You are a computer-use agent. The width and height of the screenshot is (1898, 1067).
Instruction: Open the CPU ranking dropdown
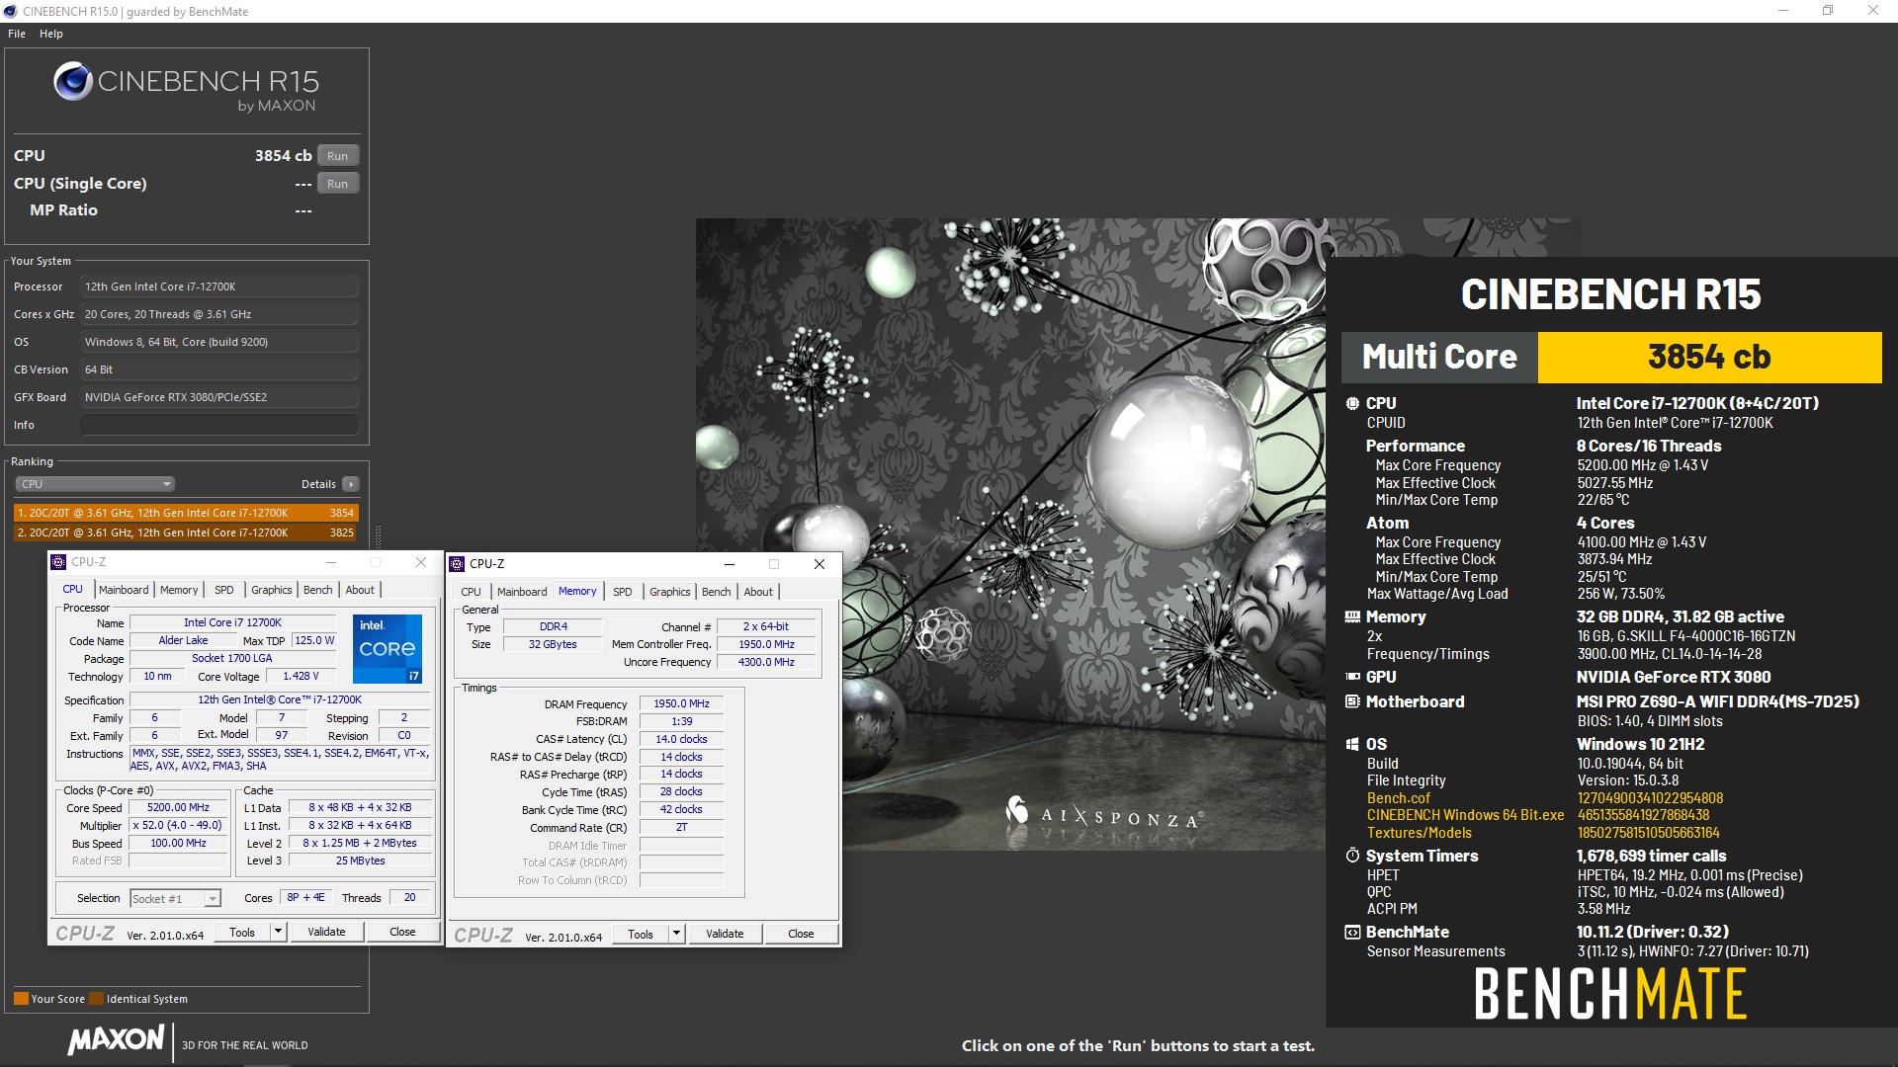click(95, 484)
